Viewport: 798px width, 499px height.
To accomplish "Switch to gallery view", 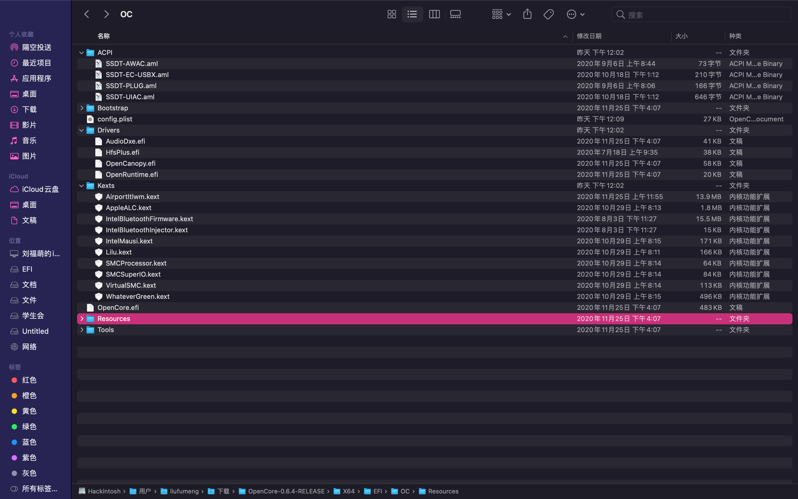I will tap(456, 14).
